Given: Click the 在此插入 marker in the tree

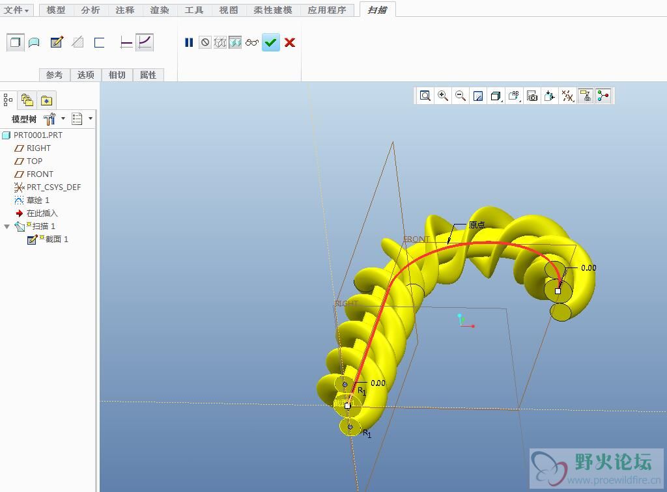Looking at the screenshot, I should 36,213.
